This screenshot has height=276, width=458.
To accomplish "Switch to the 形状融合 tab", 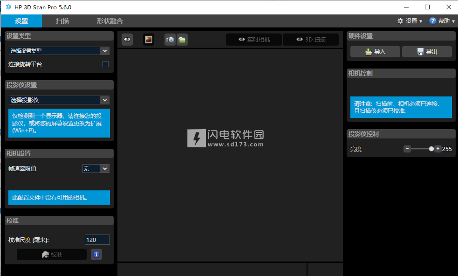I will click(109, 21).
